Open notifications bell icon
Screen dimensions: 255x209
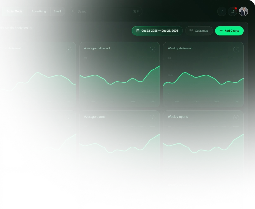click(x=233, y=11)
